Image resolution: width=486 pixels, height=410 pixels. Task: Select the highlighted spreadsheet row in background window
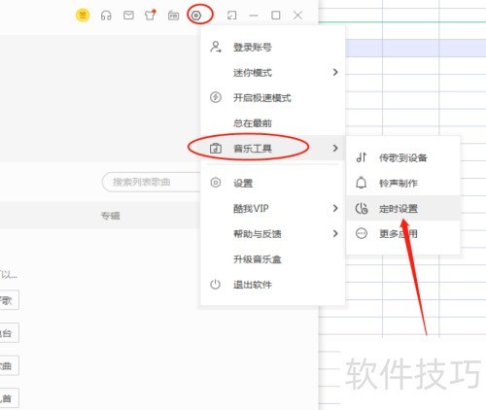[x=416, y=48]
